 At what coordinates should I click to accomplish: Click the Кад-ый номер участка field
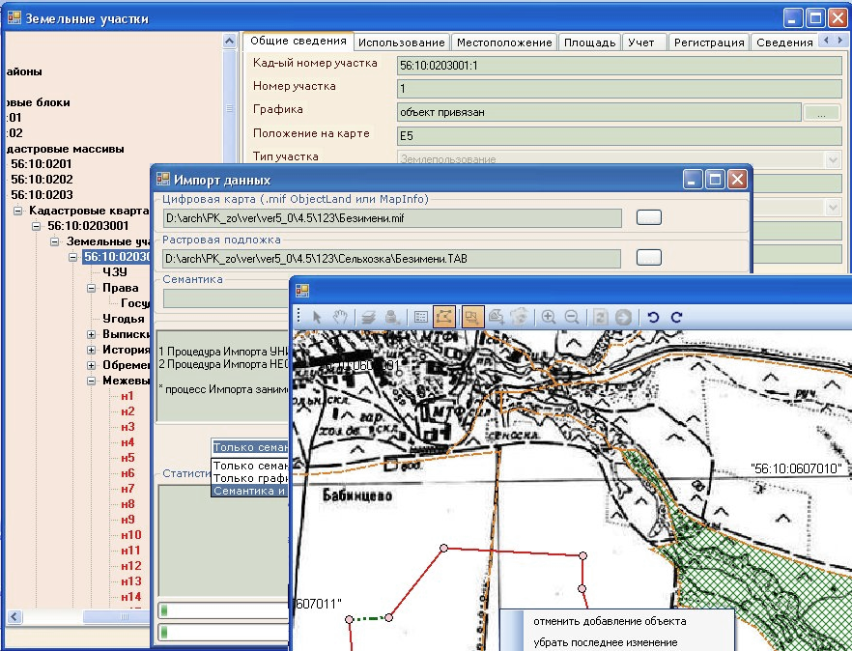[620, 65]
